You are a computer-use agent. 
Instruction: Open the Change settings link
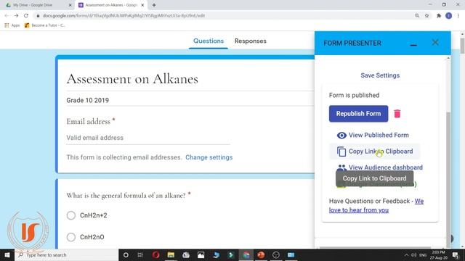(x=209, y=157)
